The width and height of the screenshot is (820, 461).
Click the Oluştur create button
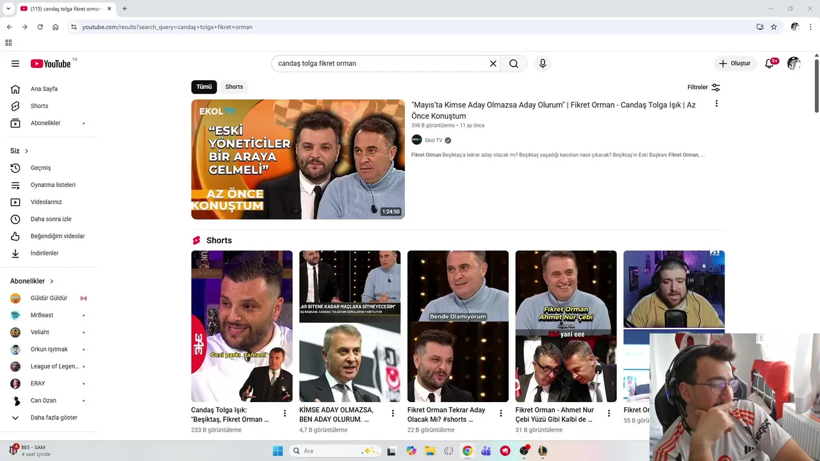coord(735,63)
